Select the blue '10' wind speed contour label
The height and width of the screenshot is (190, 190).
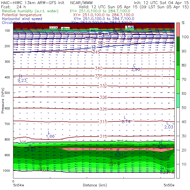click(93, 48)
